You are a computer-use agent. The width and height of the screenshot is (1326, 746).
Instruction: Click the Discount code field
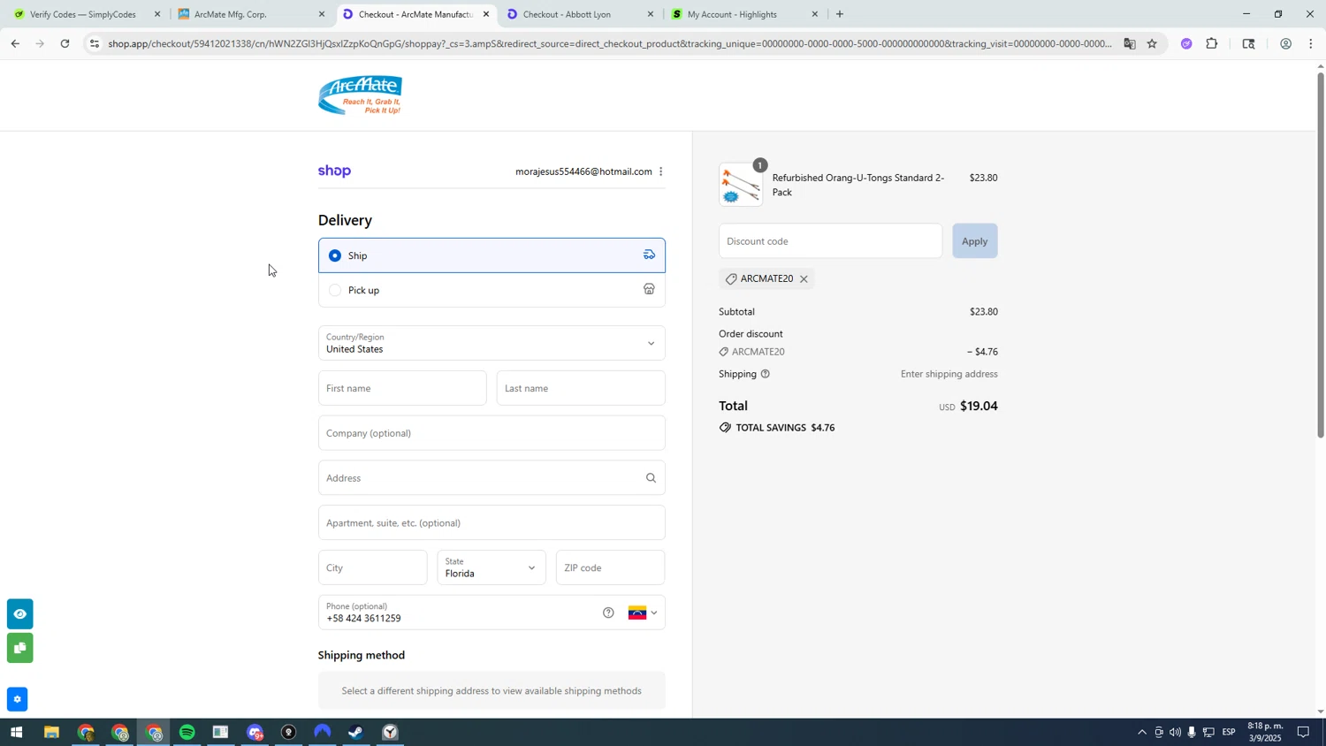830,241
